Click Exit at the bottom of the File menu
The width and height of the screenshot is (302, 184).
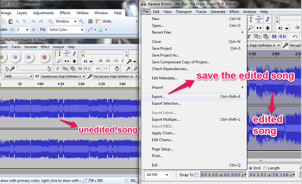tap(194, 165)
